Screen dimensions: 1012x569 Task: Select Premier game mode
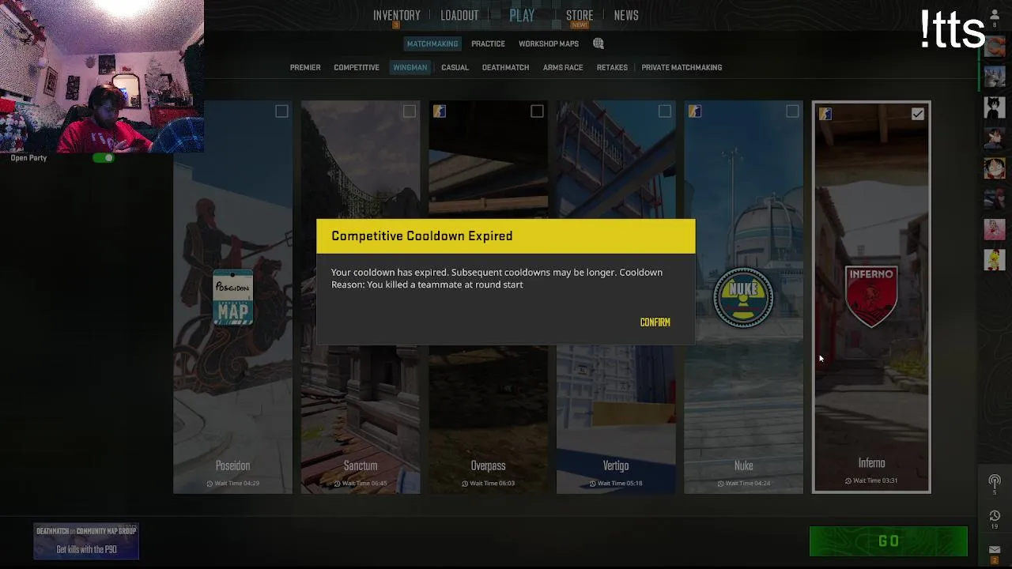pos(305,67)
